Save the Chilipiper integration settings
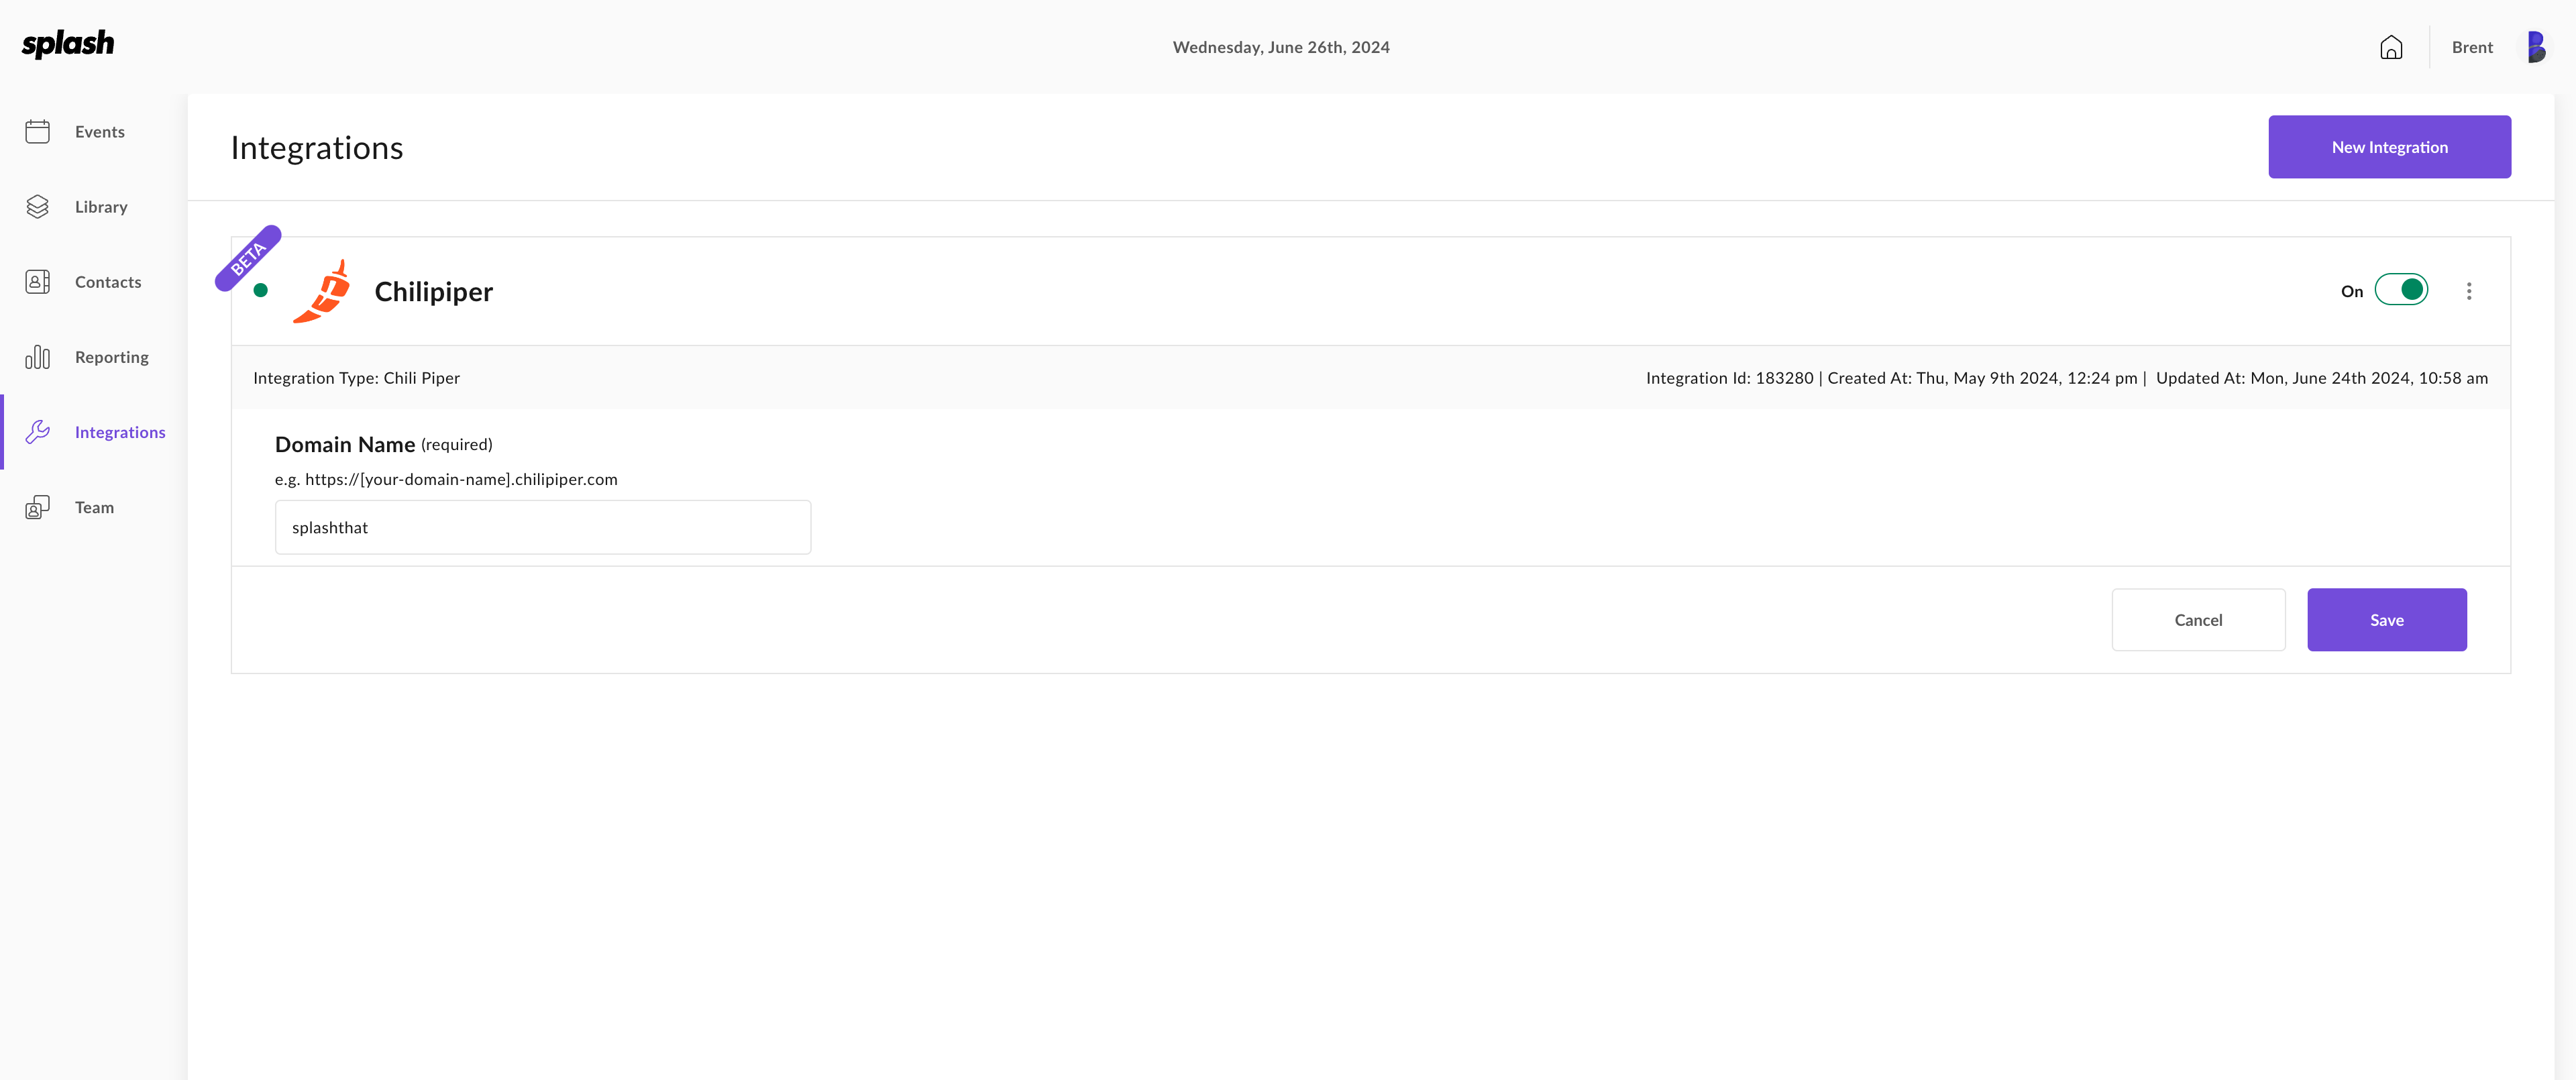The image size is (2576, 1080). [2386, 620]
